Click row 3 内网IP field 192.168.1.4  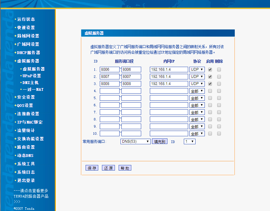tap(169, 84)
